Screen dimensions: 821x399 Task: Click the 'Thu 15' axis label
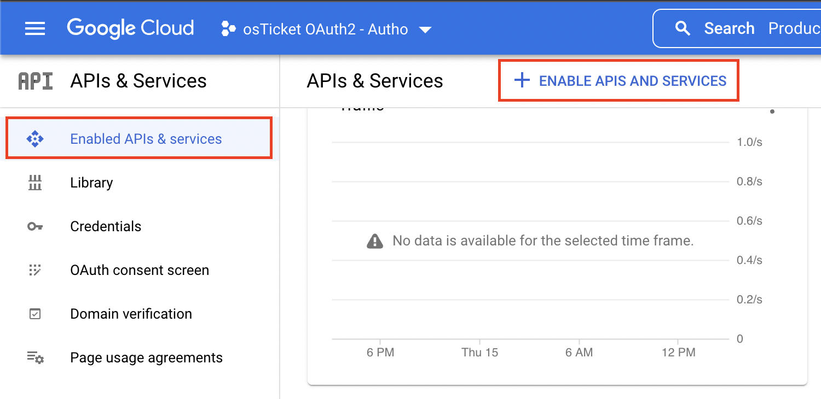coord(480,353)
